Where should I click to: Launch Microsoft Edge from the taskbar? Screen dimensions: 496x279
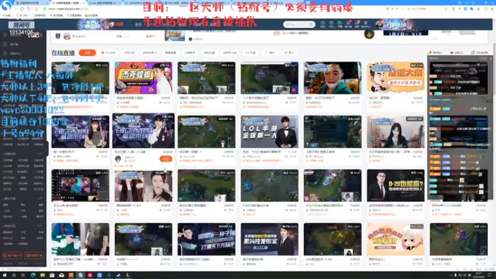[33, 275]
